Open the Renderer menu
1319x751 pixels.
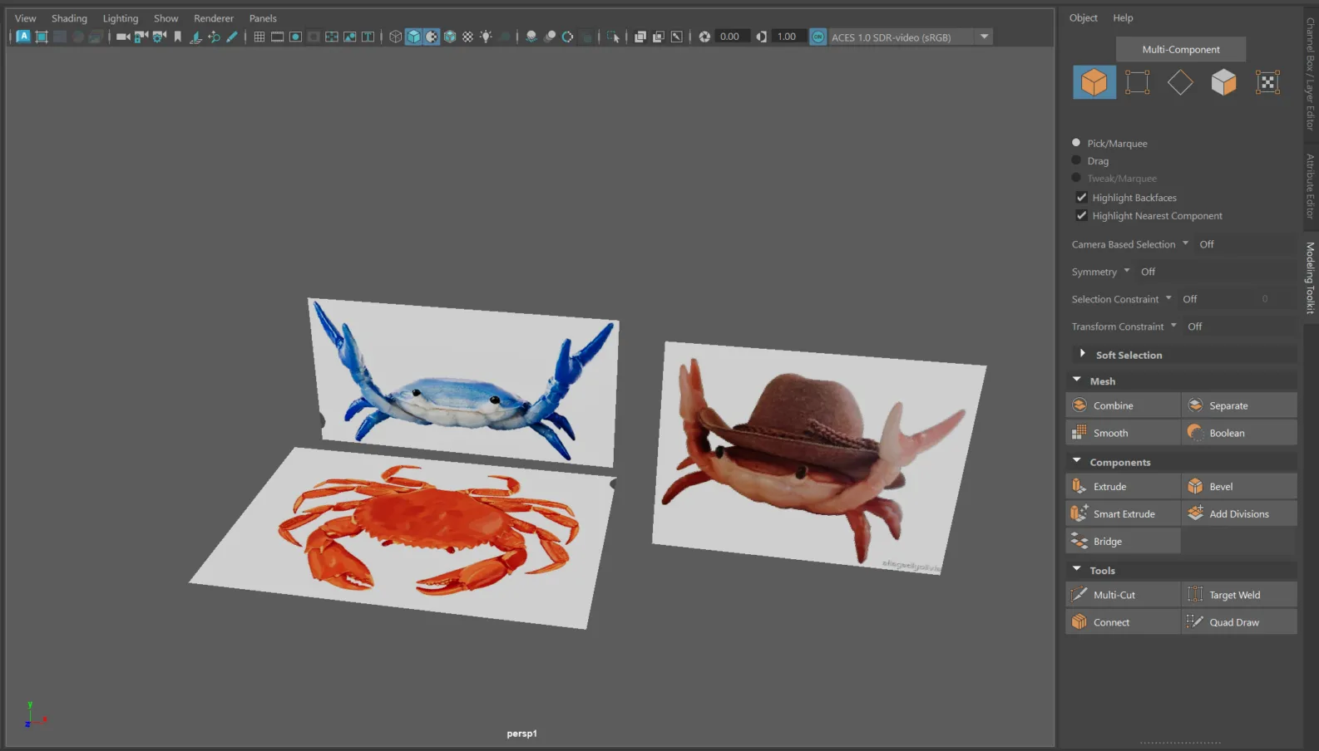(214, 18)
